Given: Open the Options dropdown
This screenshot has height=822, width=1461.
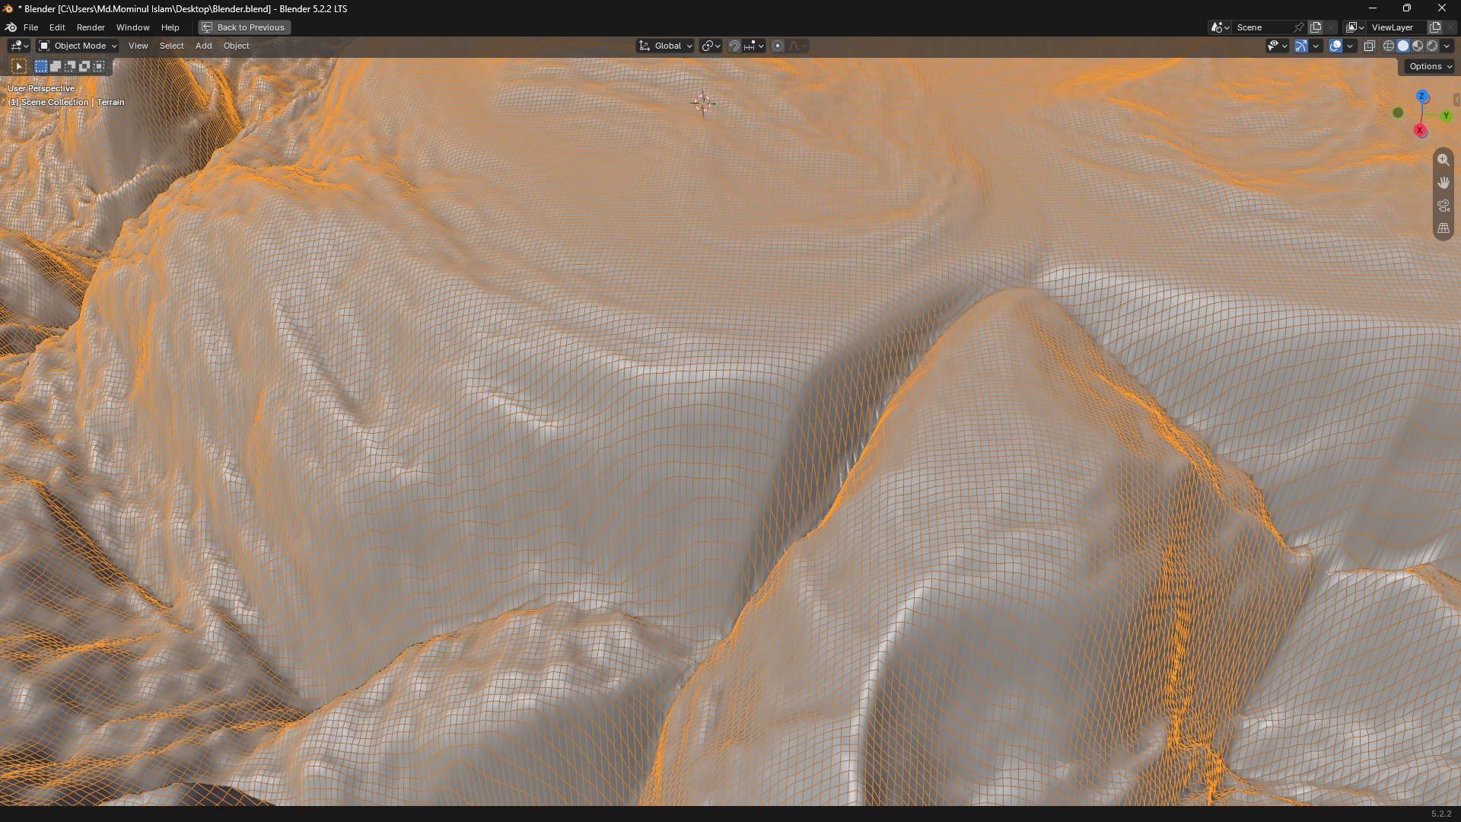Looking at the screenshot, I should coord(1431,66).
